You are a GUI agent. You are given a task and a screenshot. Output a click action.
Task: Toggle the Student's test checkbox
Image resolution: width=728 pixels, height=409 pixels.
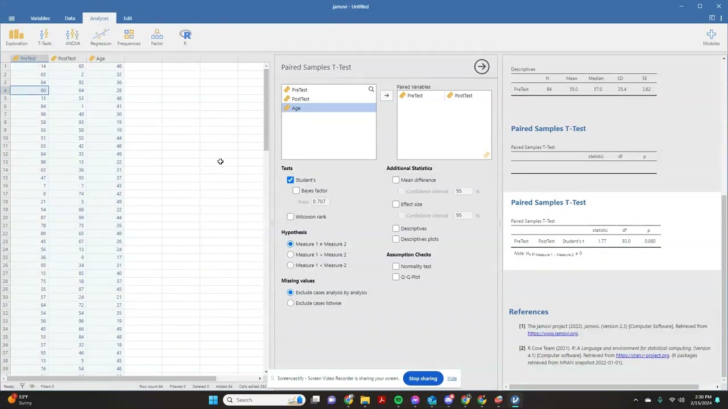coord(290,180)
